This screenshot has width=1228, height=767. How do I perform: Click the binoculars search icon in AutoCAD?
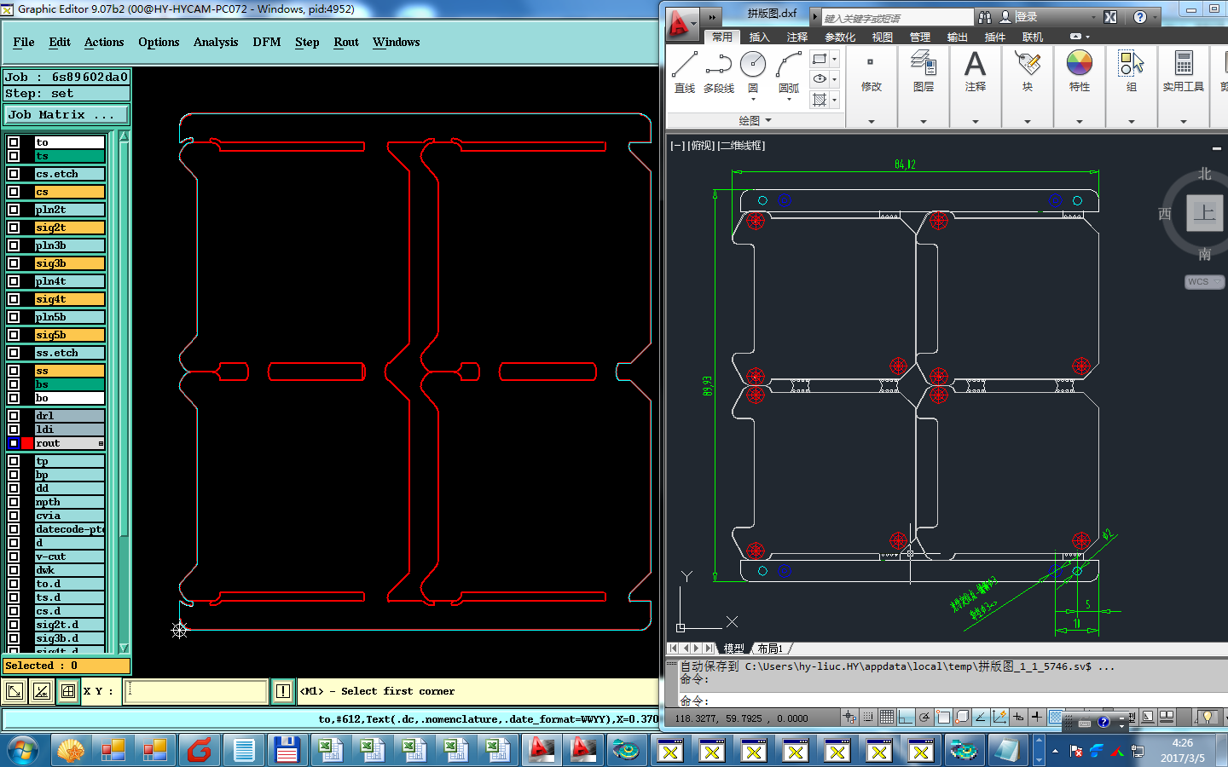[x=985, y=17]
